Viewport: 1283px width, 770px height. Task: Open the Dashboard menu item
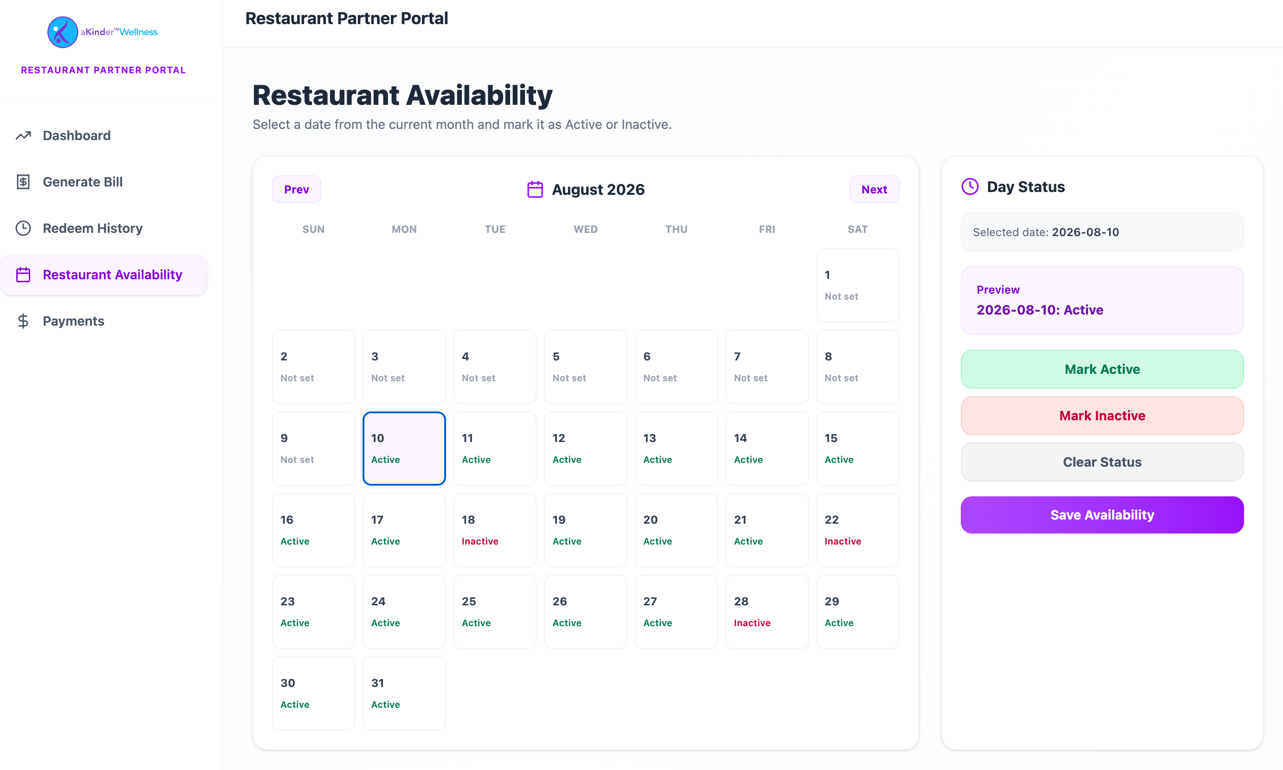pos(104,135)
